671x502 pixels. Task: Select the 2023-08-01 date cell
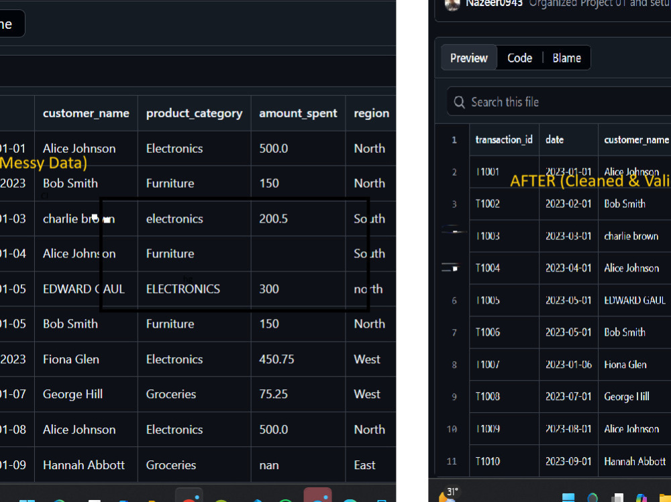tap(568, 429)
